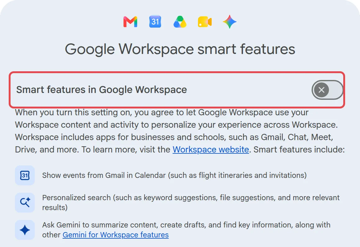Open the Workspace website link
This screenshot has width=360, height=247.
coord(211,149)
